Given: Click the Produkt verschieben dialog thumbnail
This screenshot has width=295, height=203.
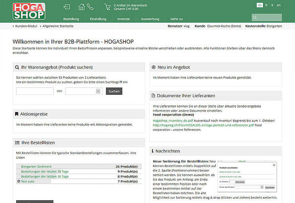Looking at the screenshot, I should tap(247, 176).
